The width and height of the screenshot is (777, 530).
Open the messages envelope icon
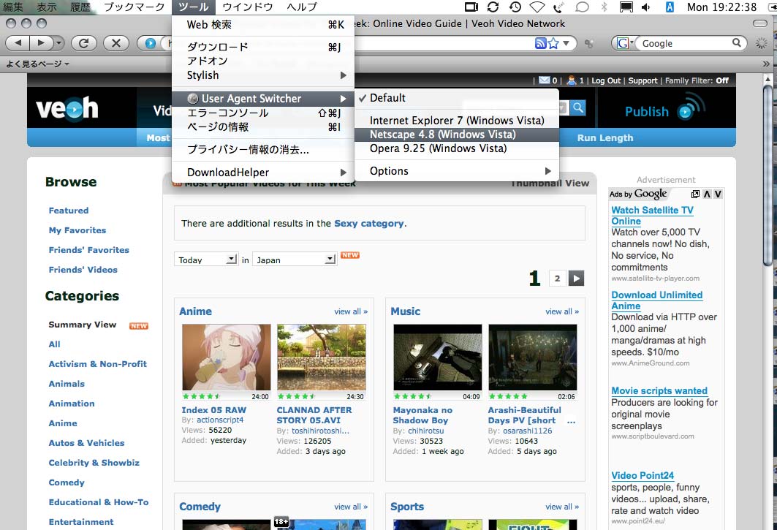544,80
